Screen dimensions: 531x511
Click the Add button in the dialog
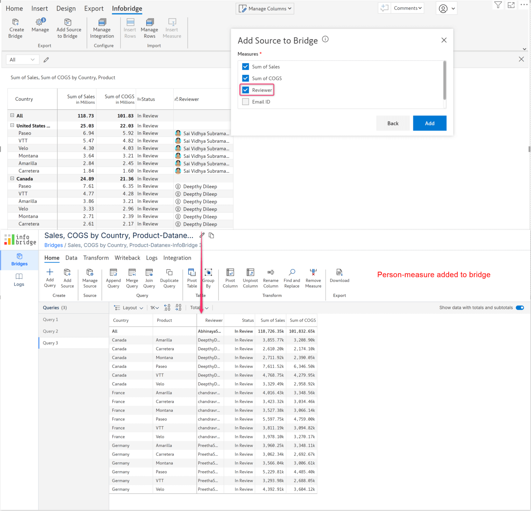tap(429, 123)
